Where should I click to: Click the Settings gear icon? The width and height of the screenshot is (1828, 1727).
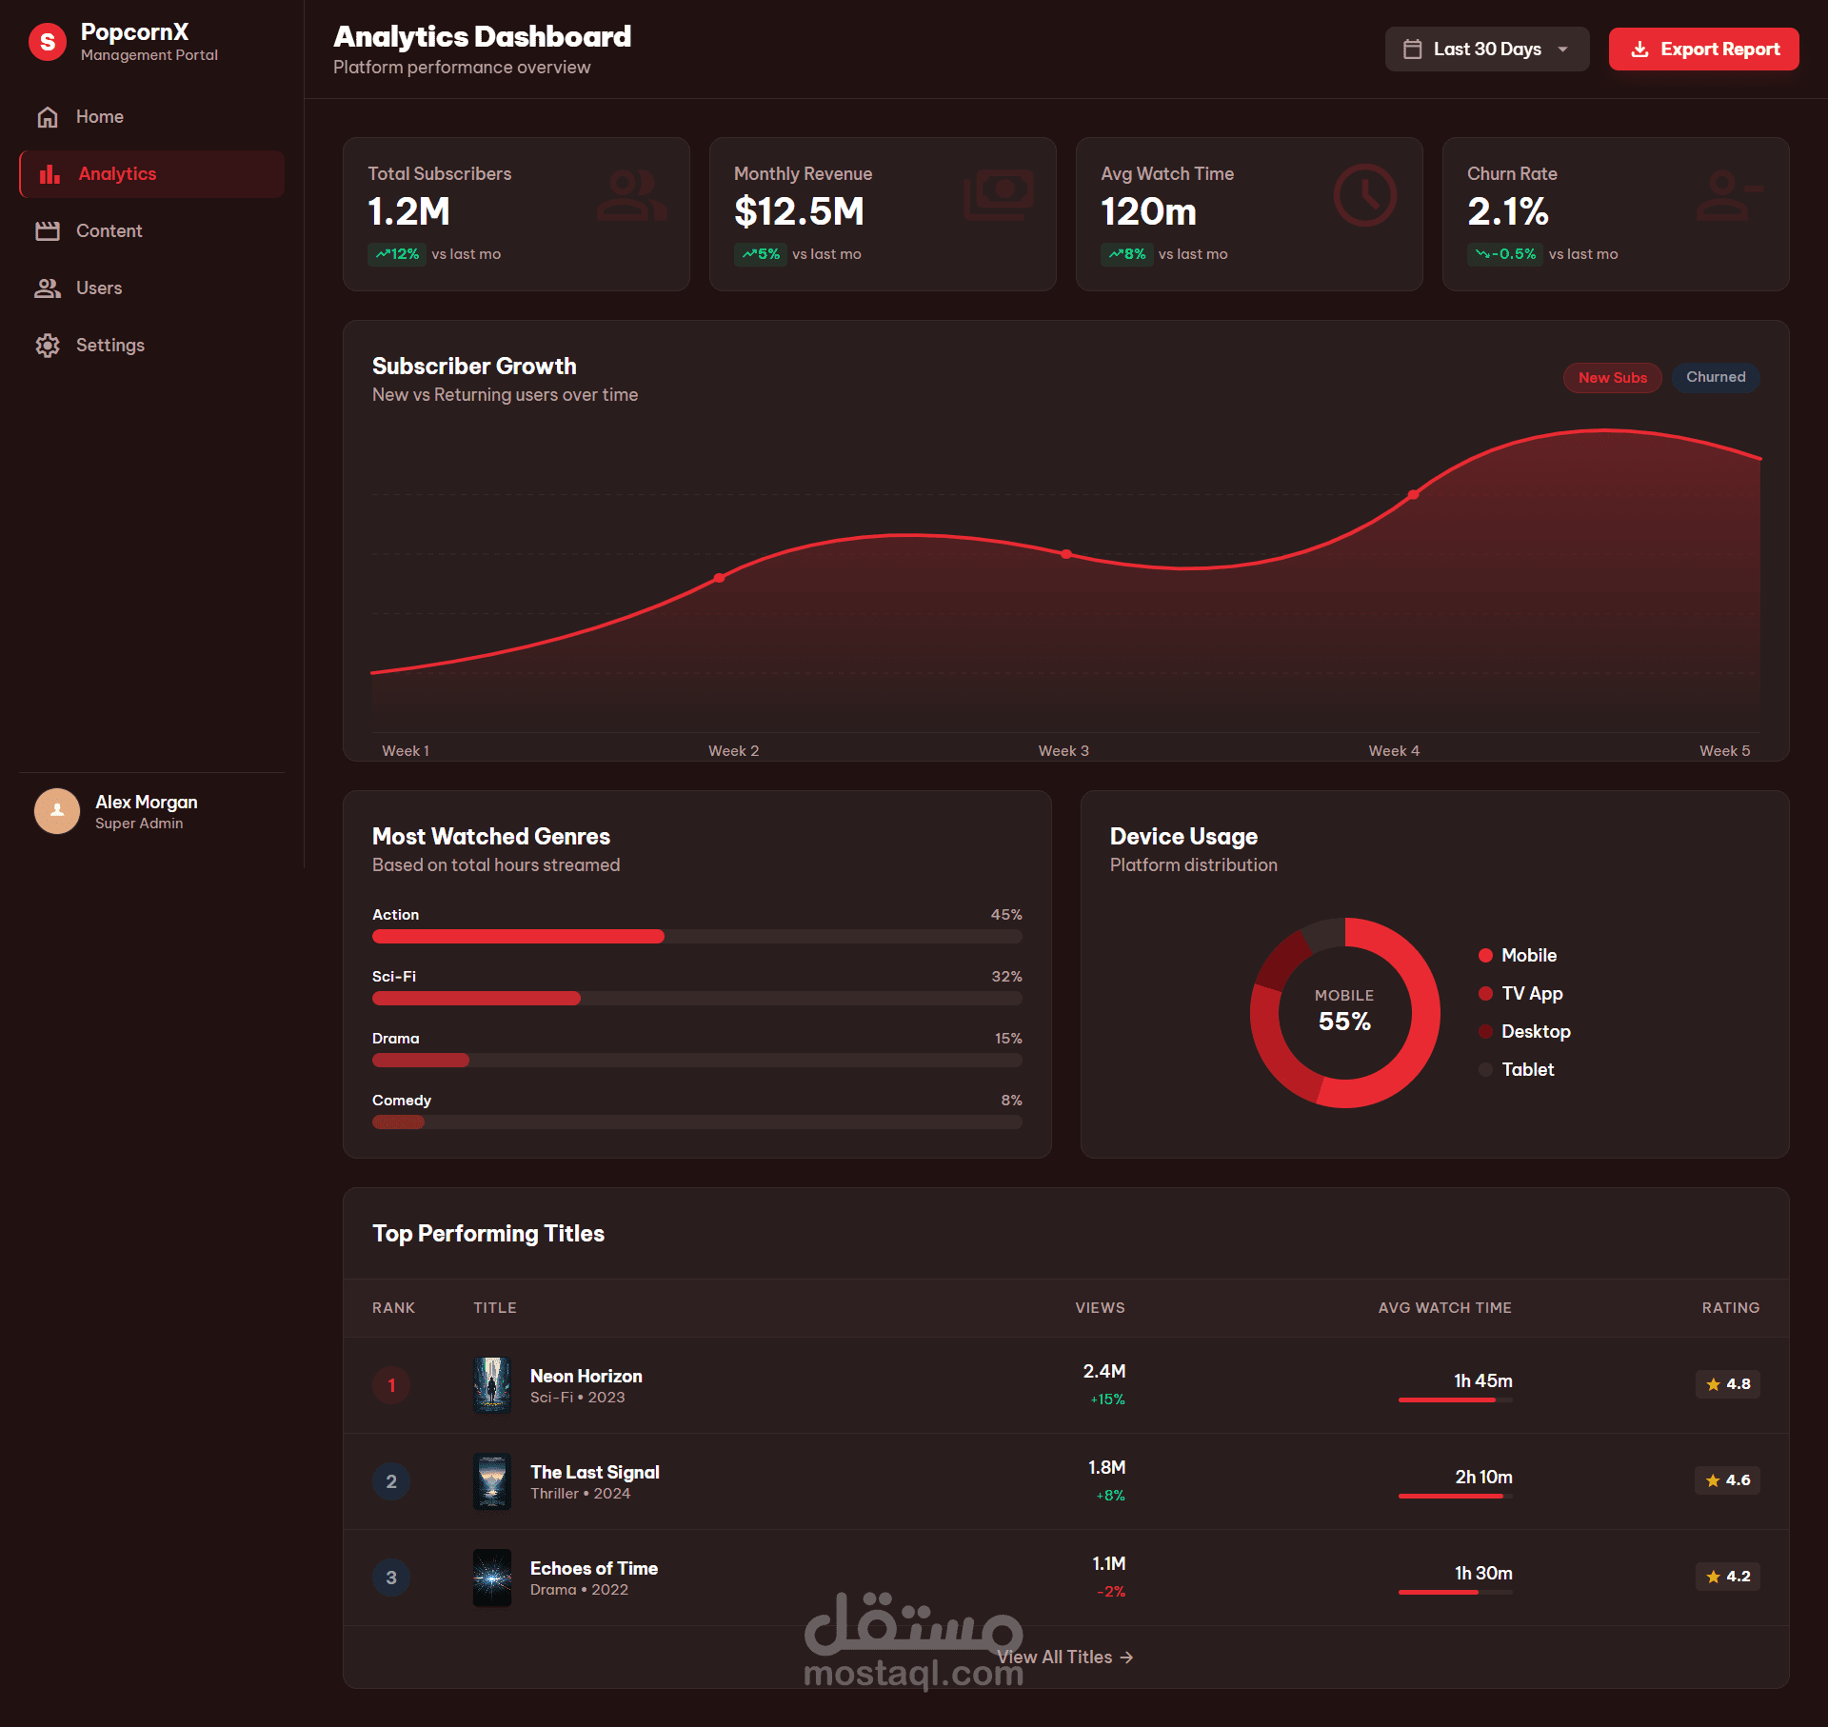48,346
